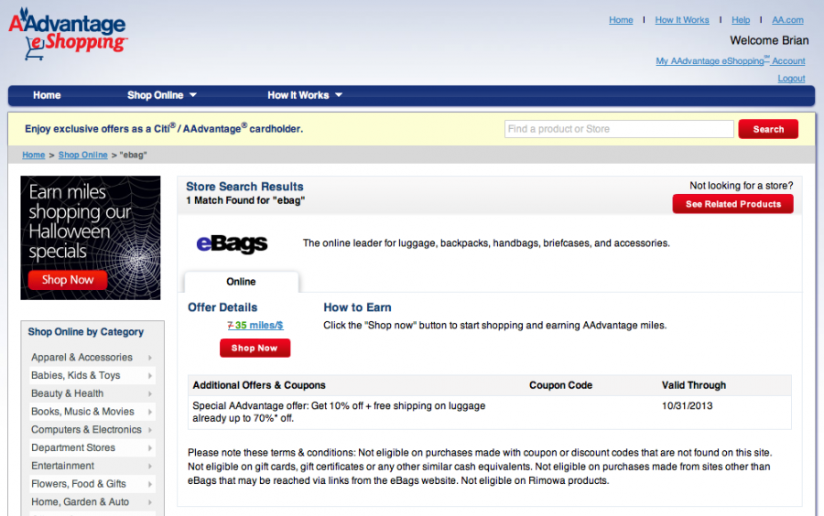Screen dimensions: 824x516
Task: Open the Shop Online dropdown arrow
Action: 193,95
